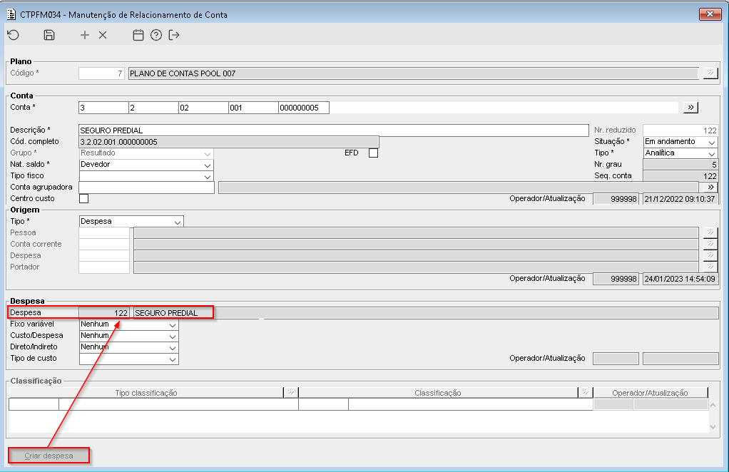
Task: Click Conta segment field containing 000000005
Action: click(x=304, y=108)
